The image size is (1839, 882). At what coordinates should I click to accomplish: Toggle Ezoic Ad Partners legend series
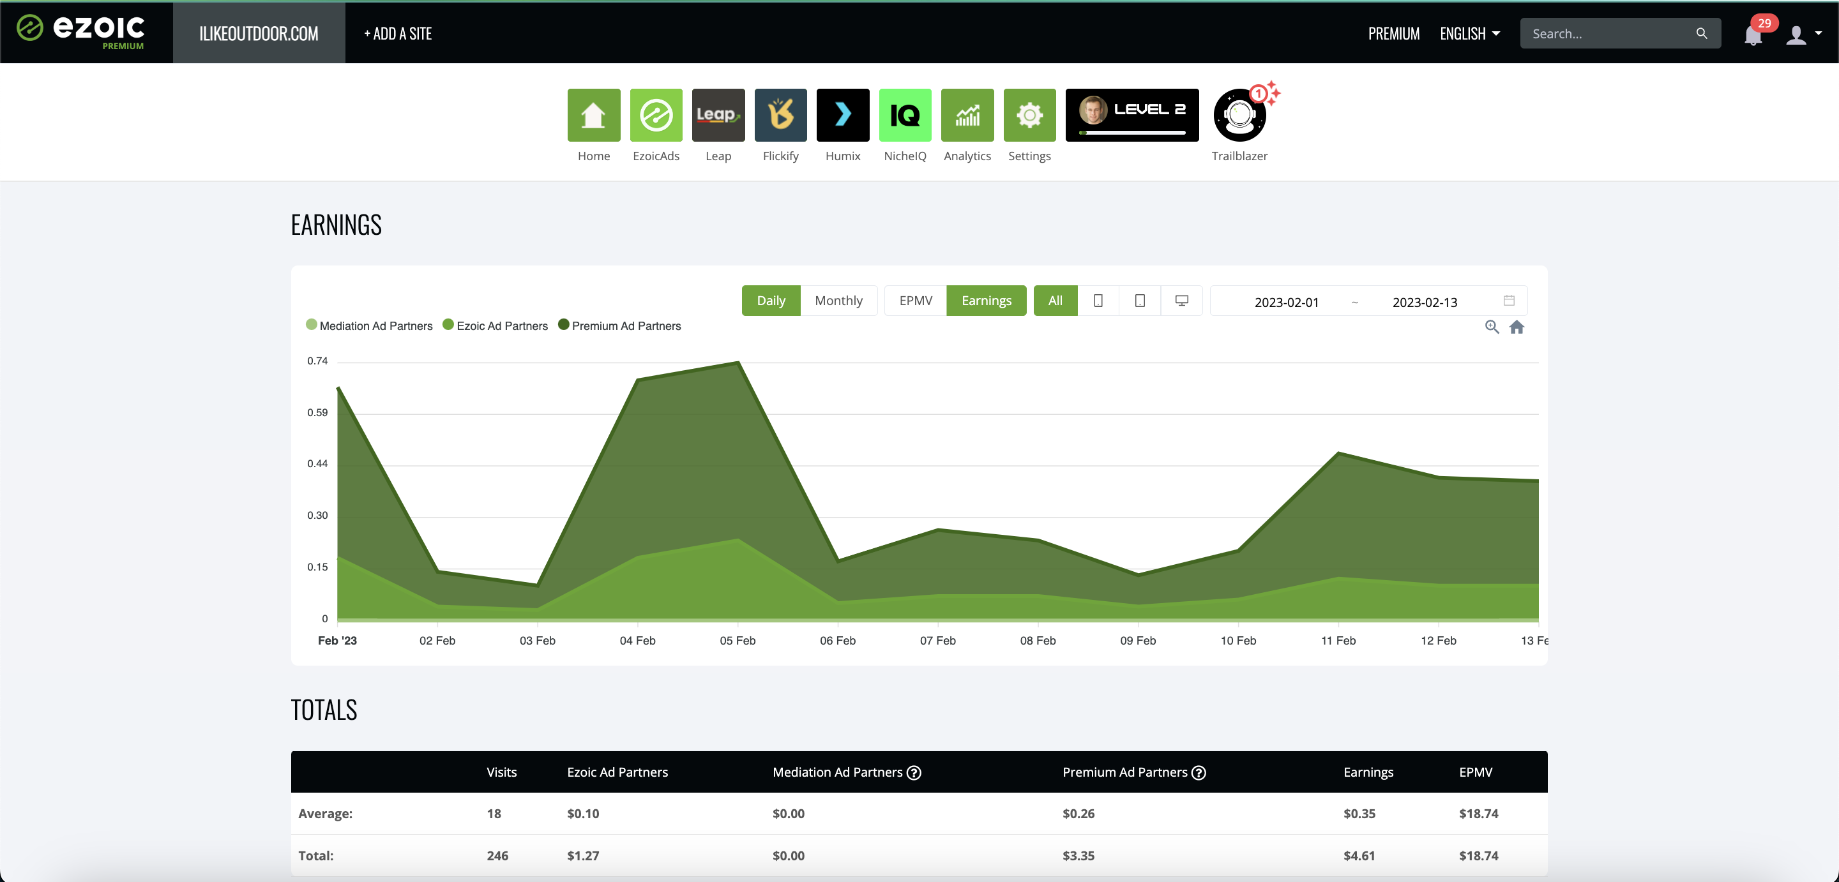[x=495, y=325]
